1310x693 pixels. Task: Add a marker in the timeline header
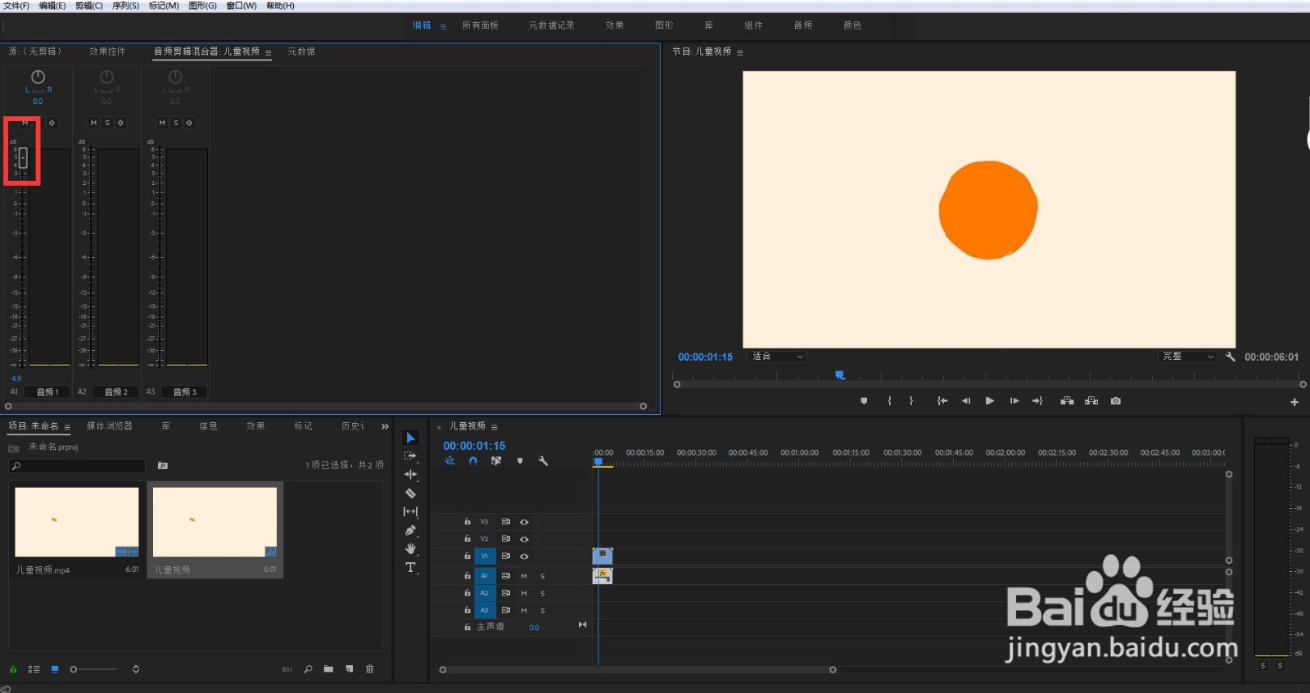click(520, 461)
